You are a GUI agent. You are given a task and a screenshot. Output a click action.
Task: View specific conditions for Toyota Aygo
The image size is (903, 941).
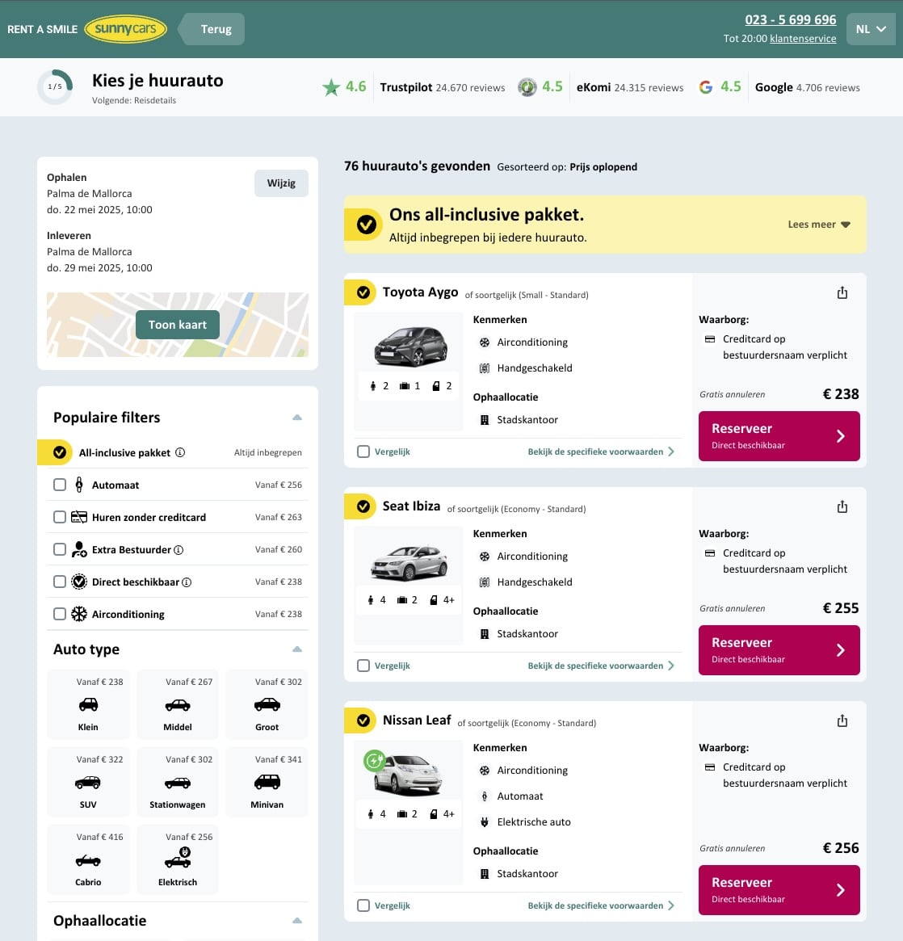point(601,452)
